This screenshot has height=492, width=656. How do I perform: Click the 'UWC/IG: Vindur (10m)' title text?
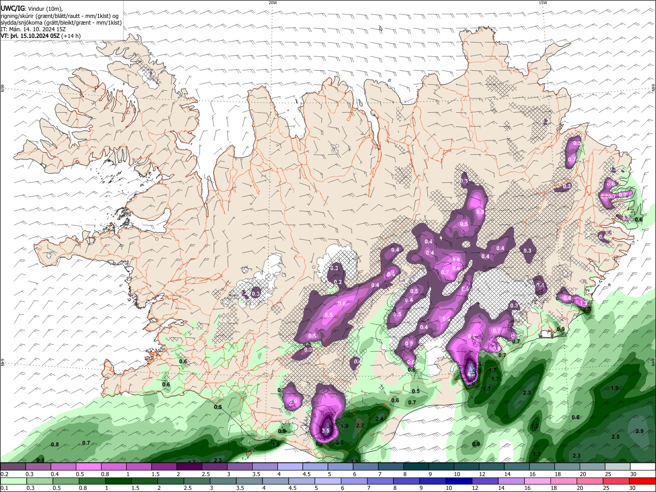click(x=32, y=9)
